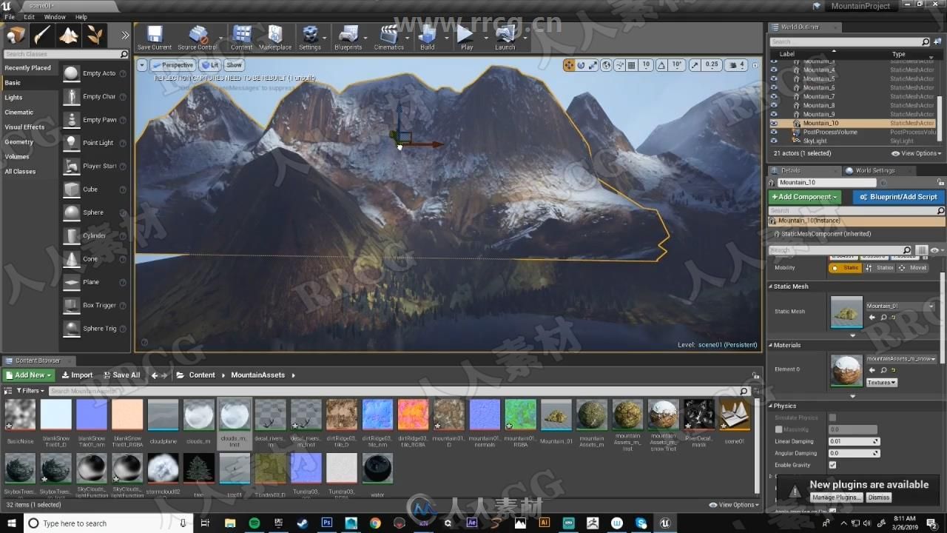Click Save All in the Content Browser
The height and width of the screenshot is (533, 947).
click(x=121, y=375)
